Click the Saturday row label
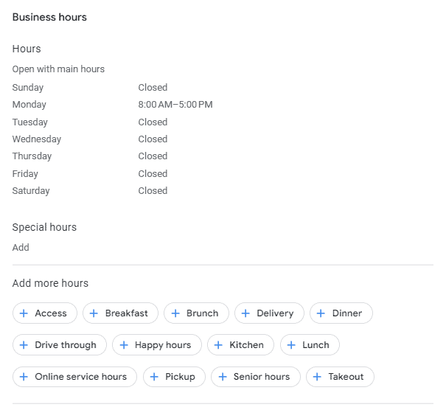The width and height of the screenshot is (446, 410). [31, 191]
